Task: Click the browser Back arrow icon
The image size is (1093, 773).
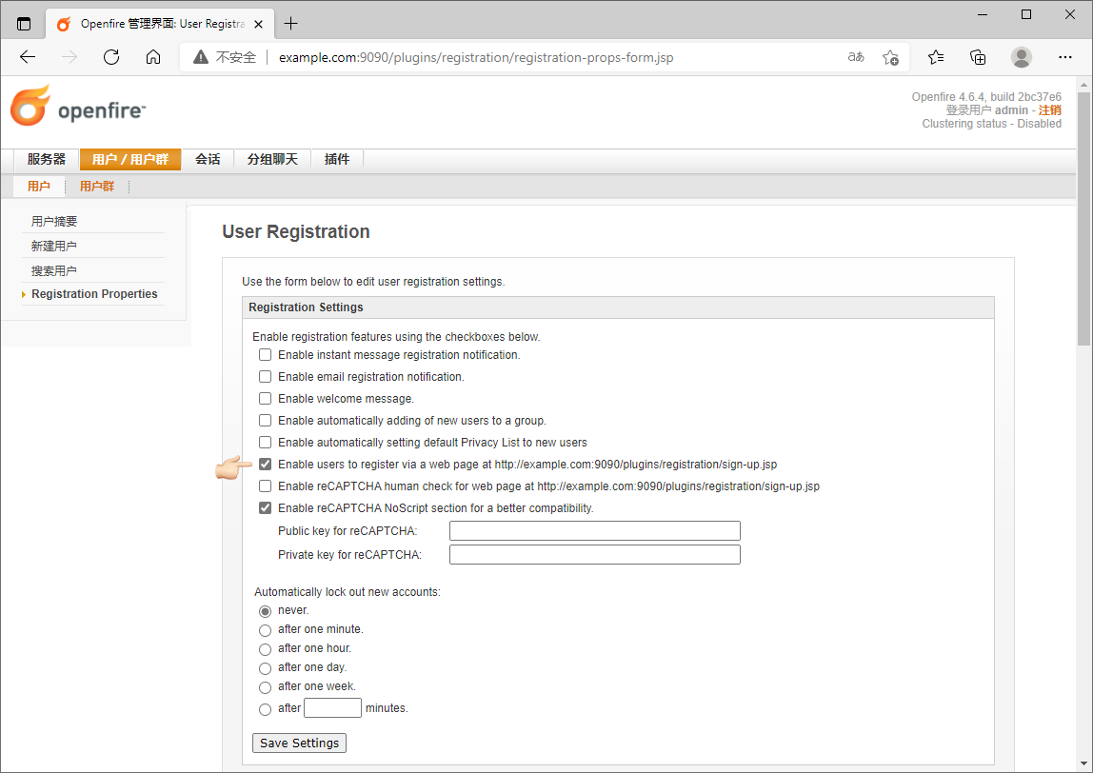Action: point(28,57)
